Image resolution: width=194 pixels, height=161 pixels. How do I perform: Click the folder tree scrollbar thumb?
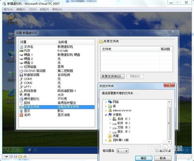tap(169, 123)
